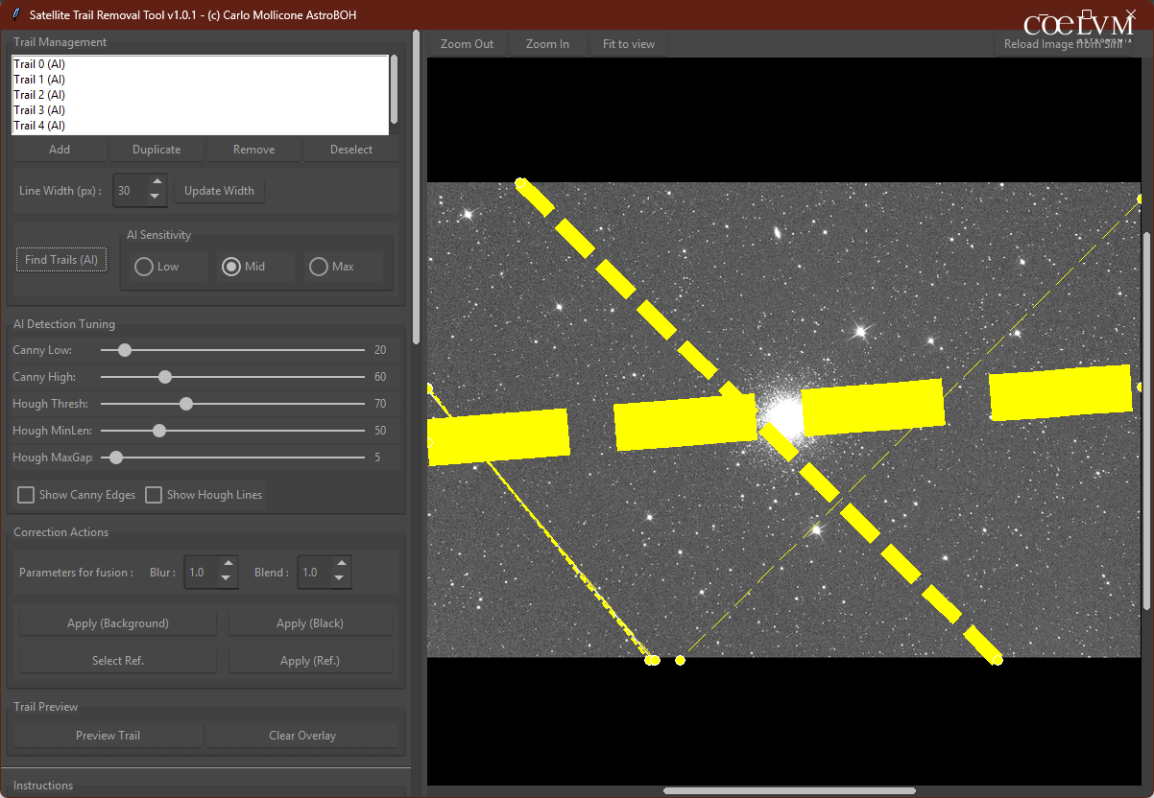The width and height of the screenshot is (1154, 798).
Task: Increase the Blend value with the up arrow
Action: tap(339, 565)
